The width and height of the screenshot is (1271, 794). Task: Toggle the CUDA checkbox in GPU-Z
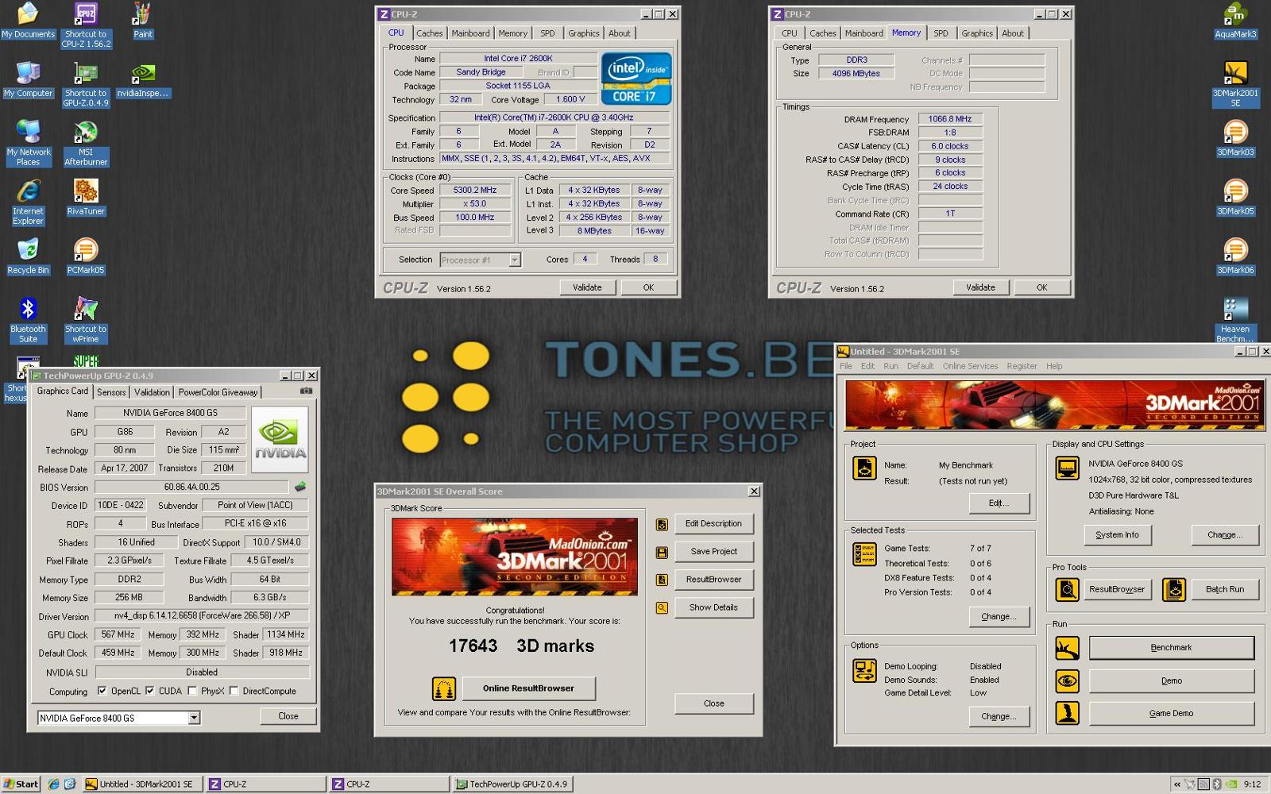click(x=149, y=691)
